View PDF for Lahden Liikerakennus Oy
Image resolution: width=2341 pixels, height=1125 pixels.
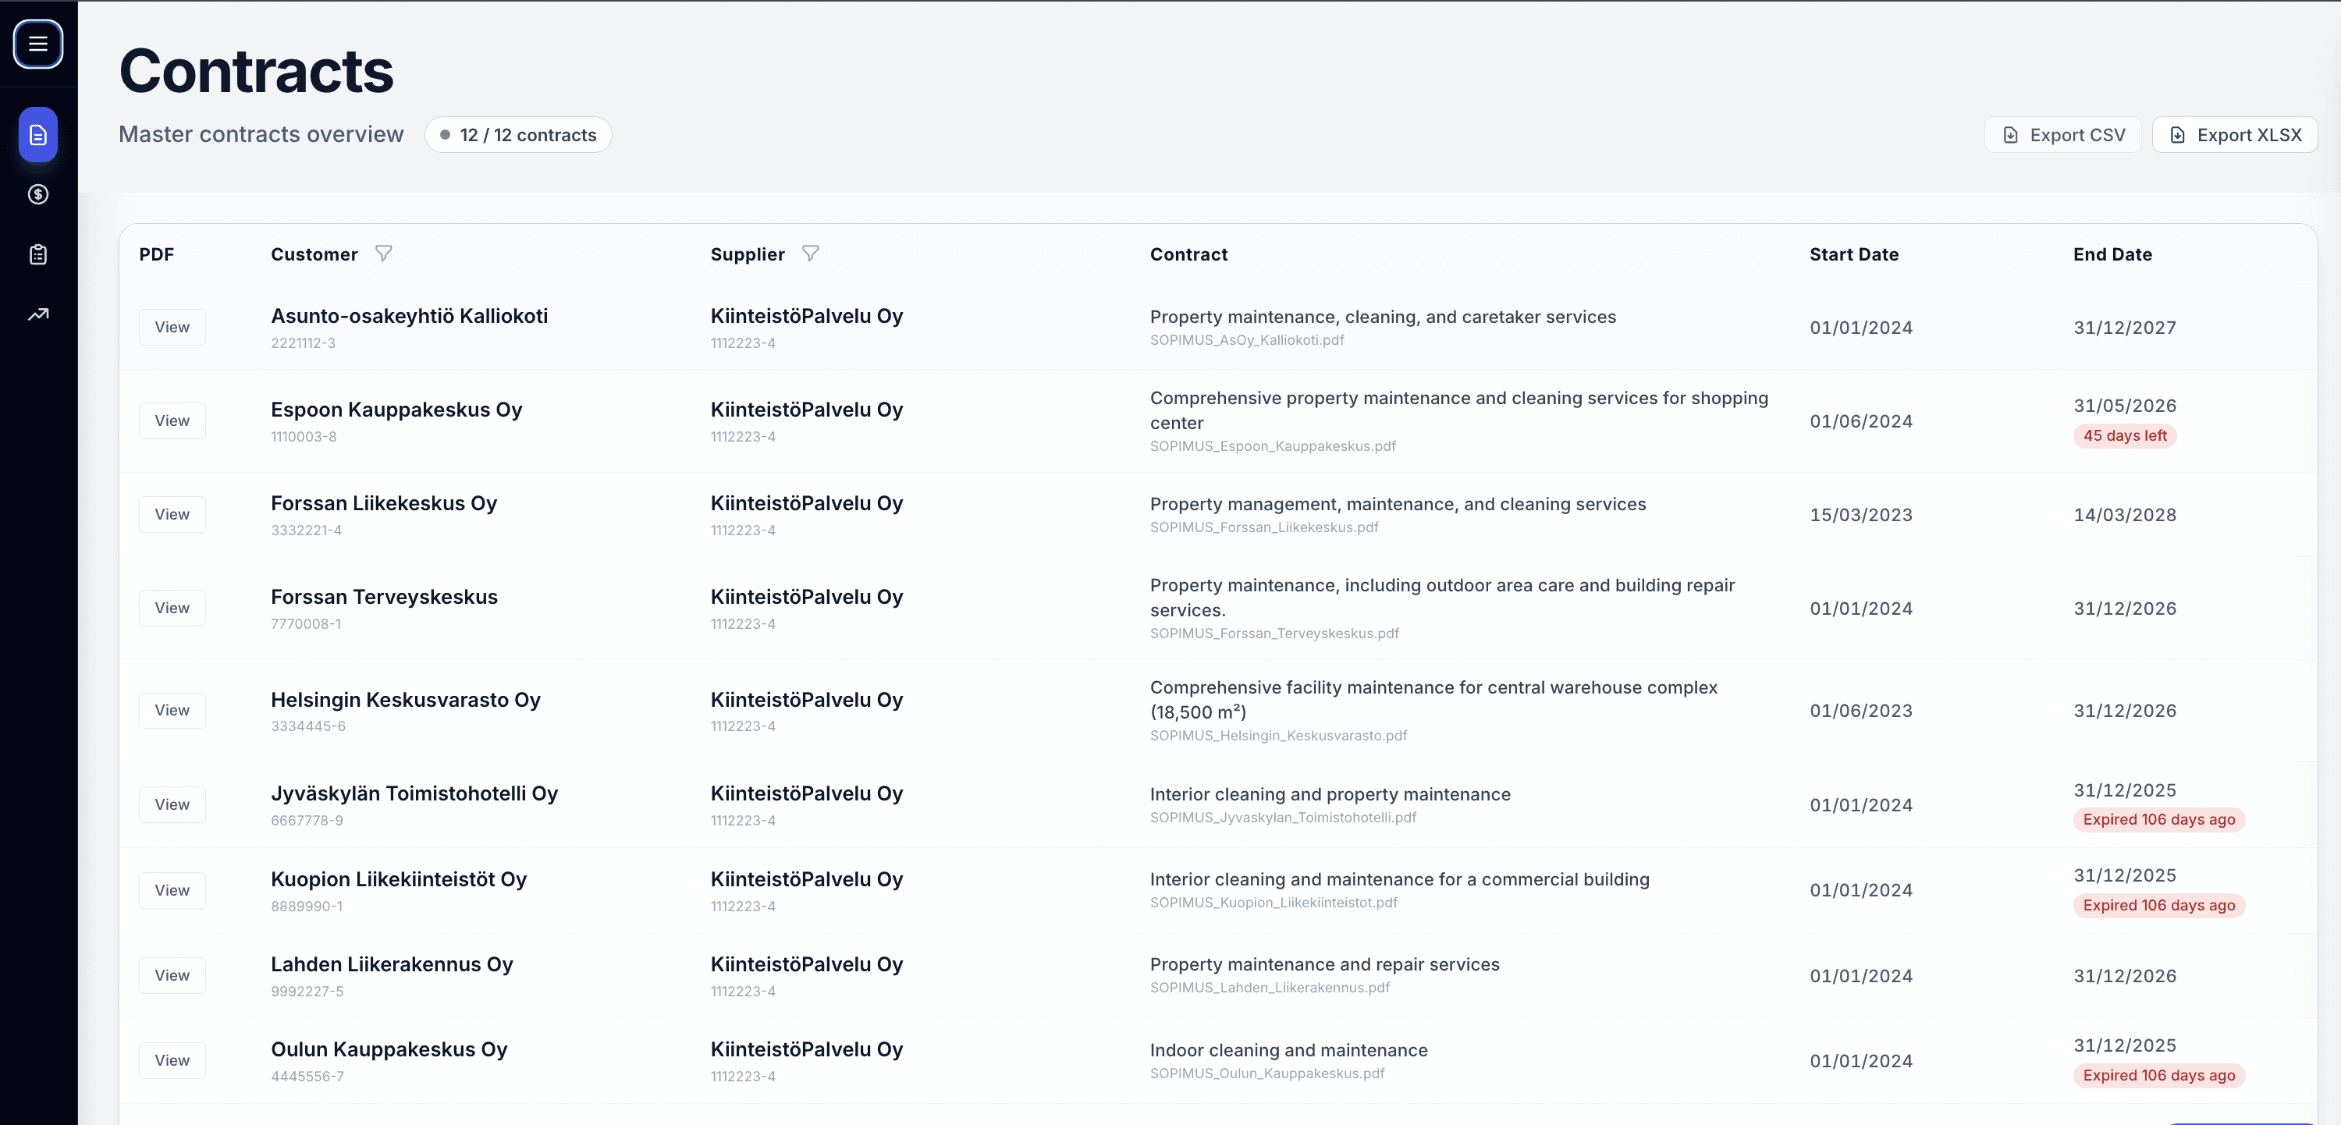[x=172, y=975]
